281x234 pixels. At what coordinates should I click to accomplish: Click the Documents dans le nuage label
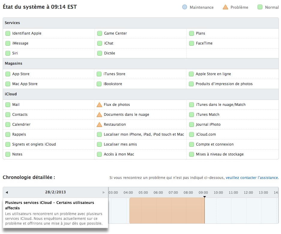[x=126, y=114]
